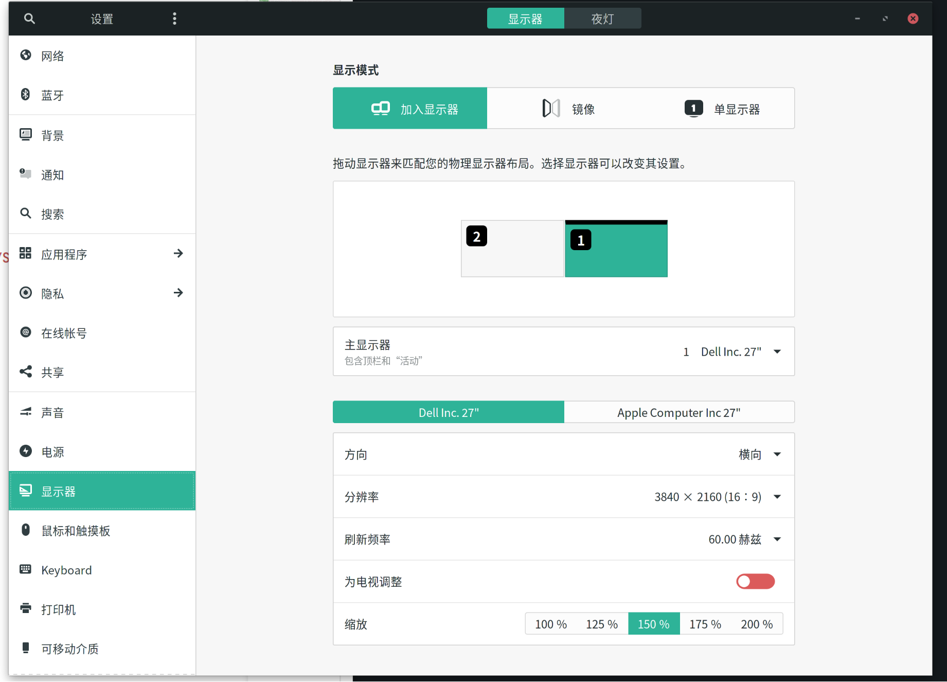This screenshot has width=947, height=682.
Task: Select the 网络 (Network) settings icon
Action: tap(26, 55)
